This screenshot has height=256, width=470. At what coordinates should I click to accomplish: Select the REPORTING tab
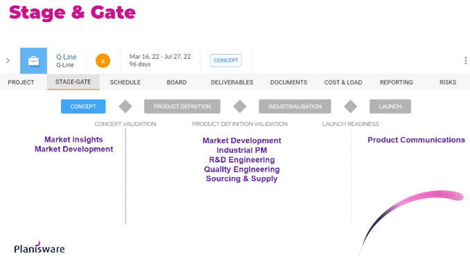397,82
